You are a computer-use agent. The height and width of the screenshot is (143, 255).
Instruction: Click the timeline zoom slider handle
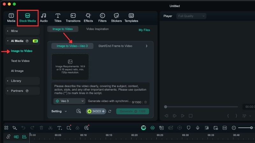click(251, 128)
